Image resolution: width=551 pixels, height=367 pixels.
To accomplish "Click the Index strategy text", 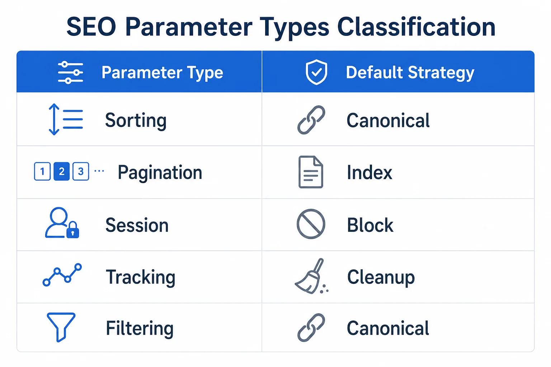I will click(369, 173).
